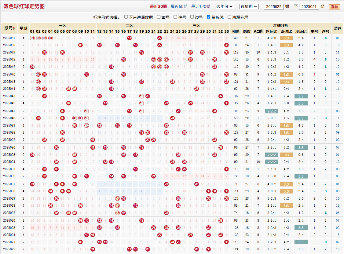This screenshot has width=344, height=254.
Task: Click the 冷热比 column header
Action: 301,31
